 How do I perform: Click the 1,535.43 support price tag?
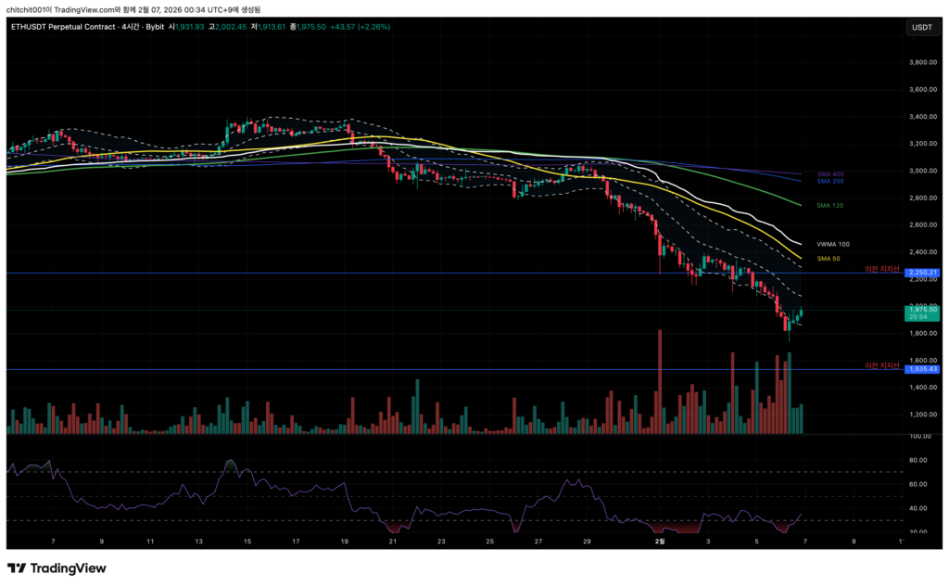pos(921,369)
